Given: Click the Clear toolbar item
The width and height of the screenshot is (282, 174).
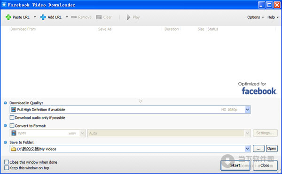Looking at the screenshot, I should pos(104,17).
